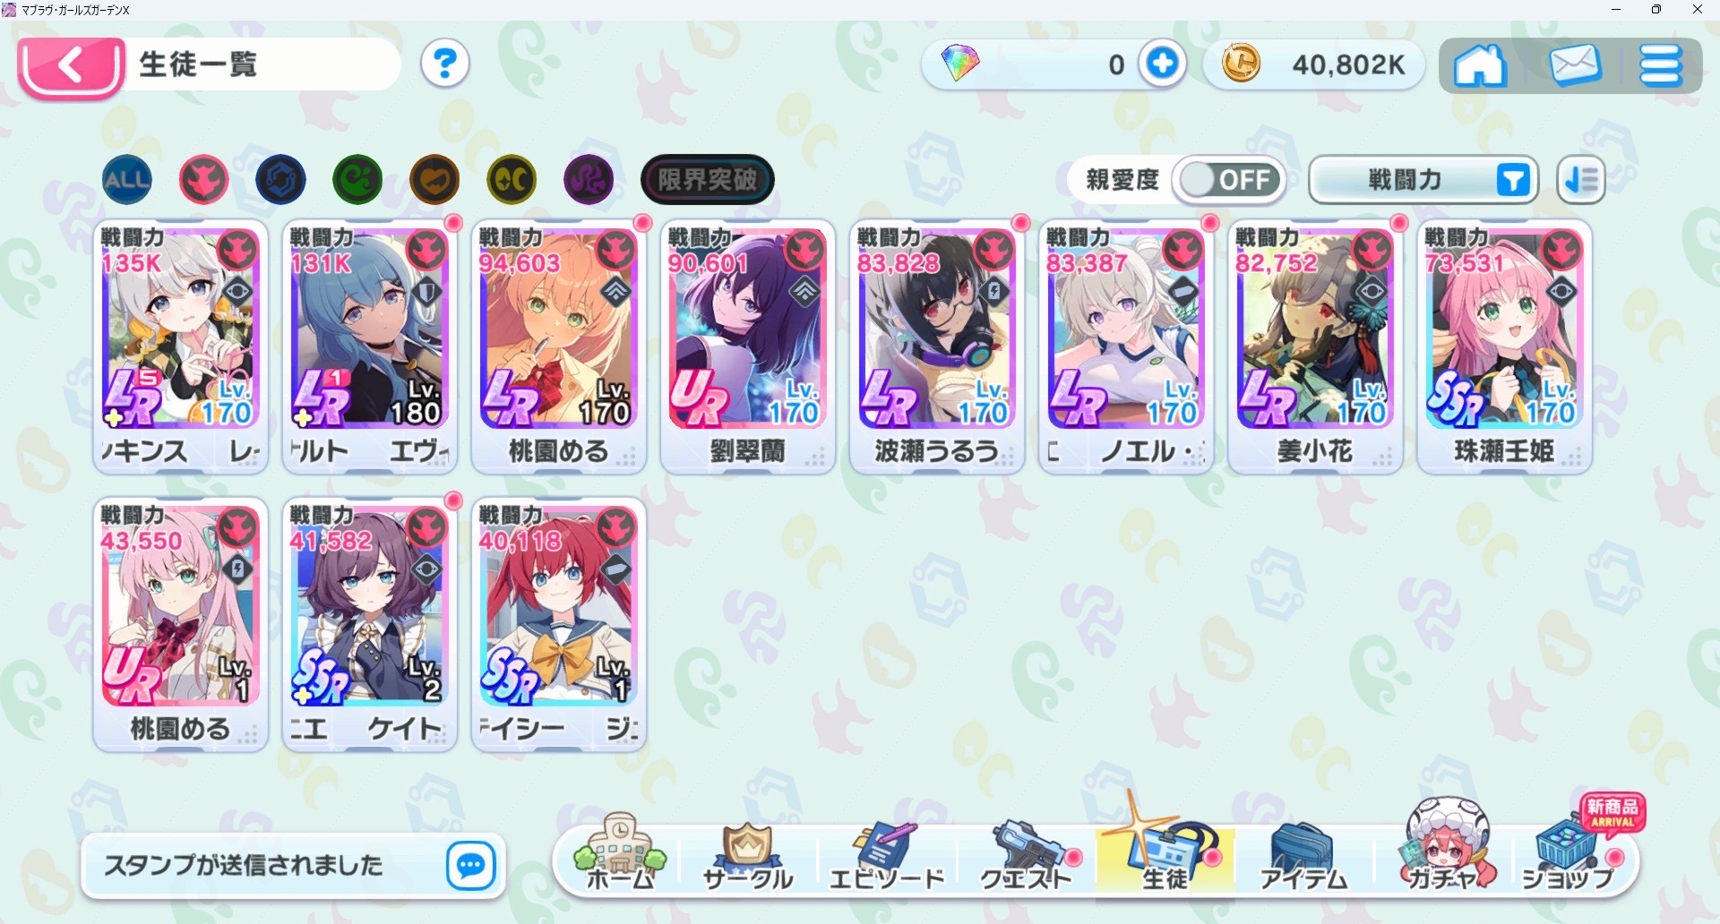
Task: Open the hamburger menu icon
Action: pos(1660,65)
